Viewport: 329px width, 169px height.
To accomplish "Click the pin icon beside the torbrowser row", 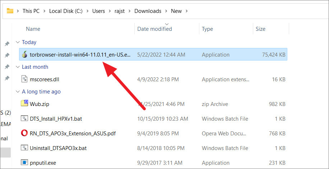I will click(7, 55).
